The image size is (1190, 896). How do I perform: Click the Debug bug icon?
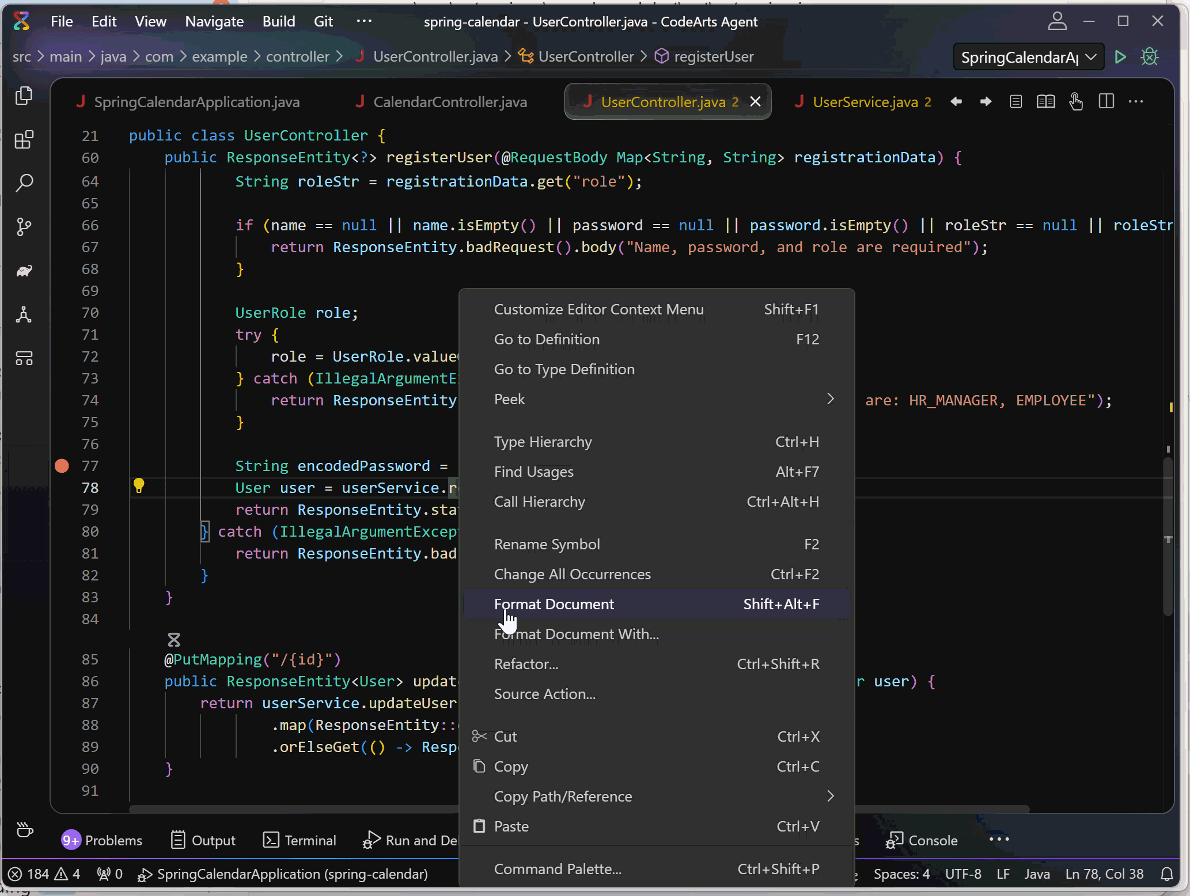[x=1150, y=57]
